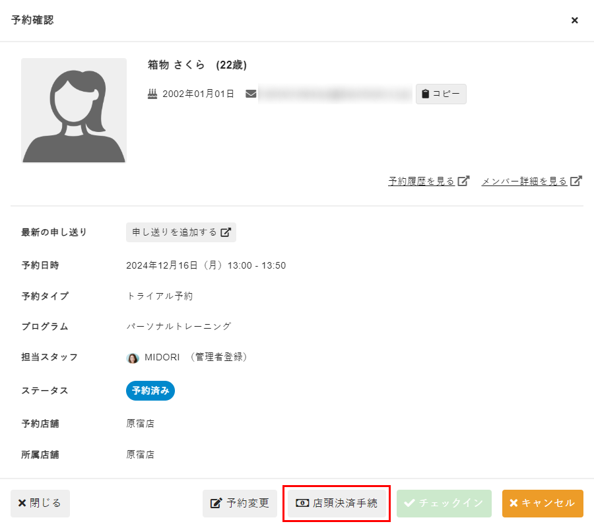Click the member profile avatar image
This screenshot has width=594, height=528.
click(x=74, y=110)
